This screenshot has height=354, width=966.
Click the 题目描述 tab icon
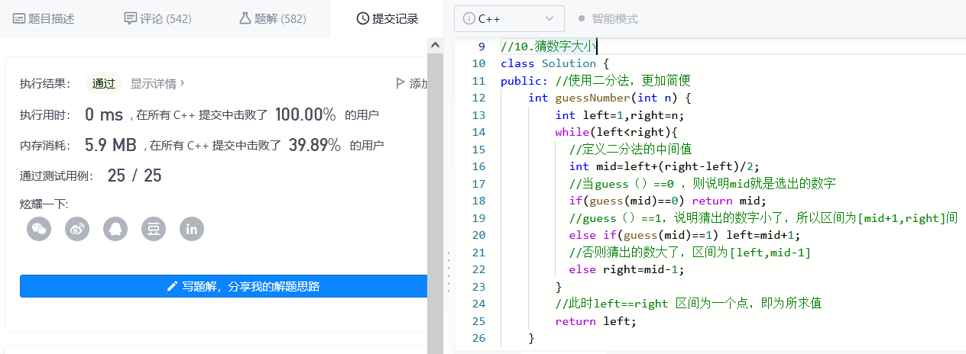click(x=19, y=18)
